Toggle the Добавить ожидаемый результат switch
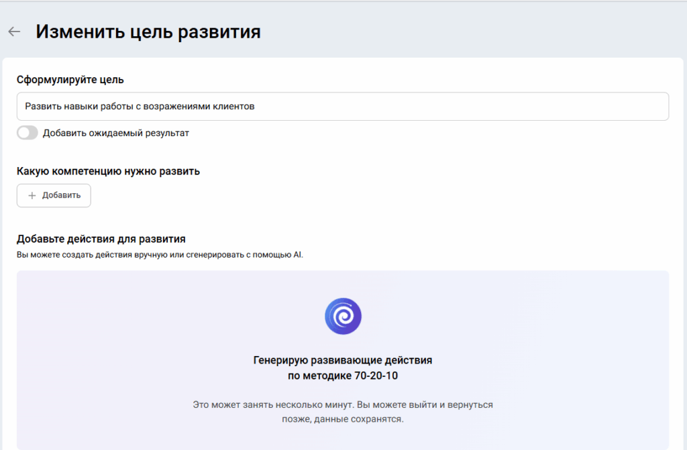 pos(28,133)
